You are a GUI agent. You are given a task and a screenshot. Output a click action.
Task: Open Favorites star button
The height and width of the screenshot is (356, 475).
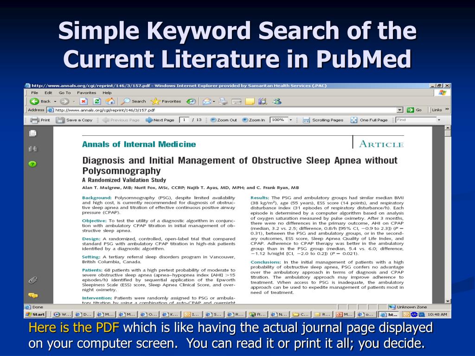click(166, 102)
